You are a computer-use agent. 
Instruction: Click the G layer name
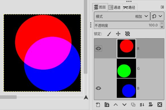(138, 69)
